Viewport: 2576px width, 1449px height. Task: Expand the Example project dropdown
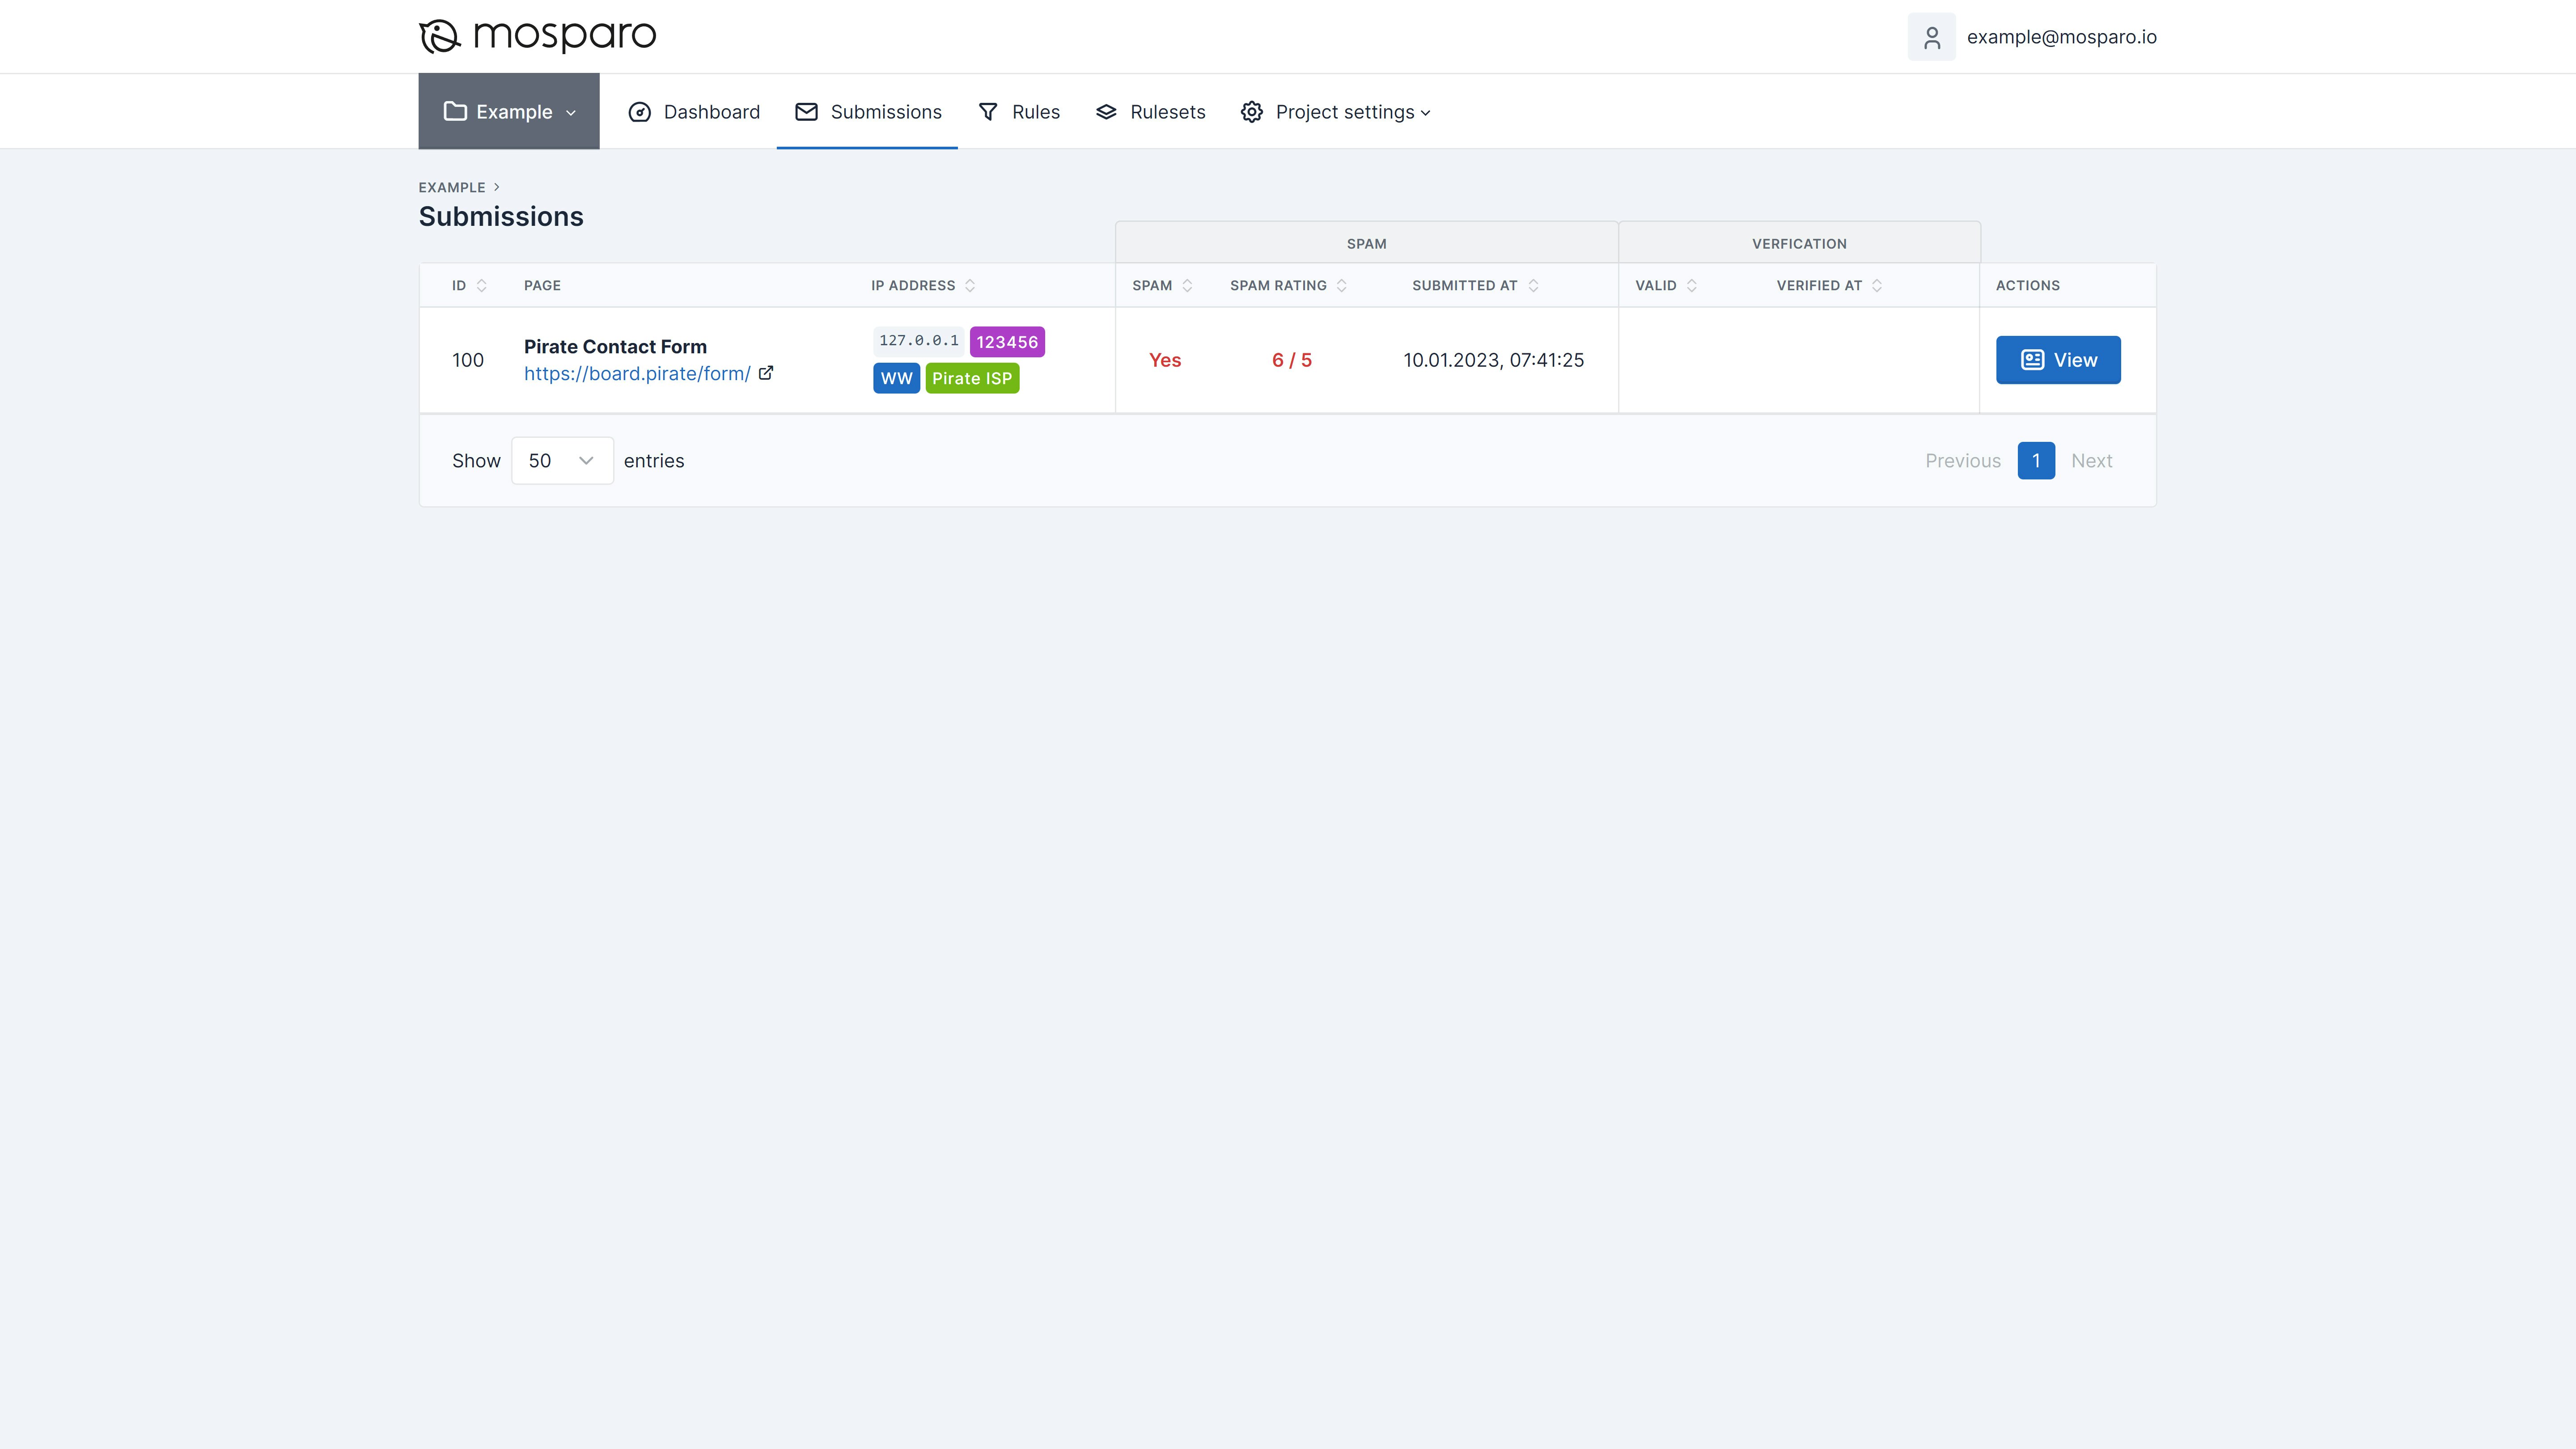(x=509, y=111)
